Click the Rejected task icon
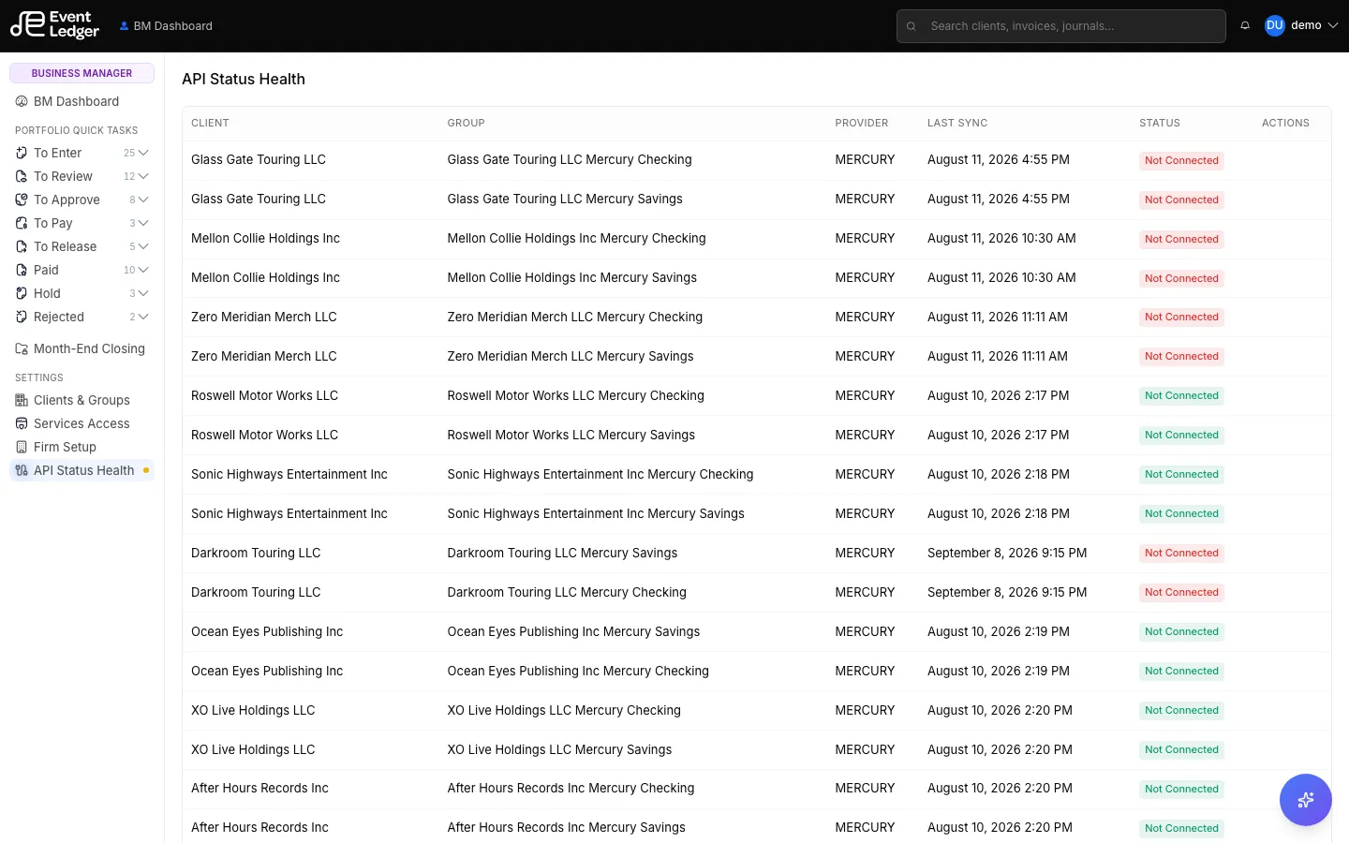This screenshot has height=843, width=1349. coord(22,317)
